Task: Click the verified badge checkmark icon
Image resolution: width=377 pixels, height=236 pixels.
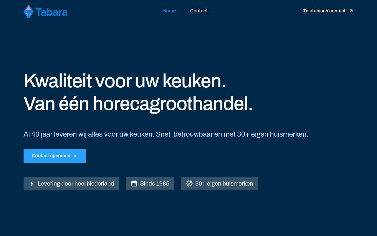Action: pyautogui.click(x=189, y=183)
